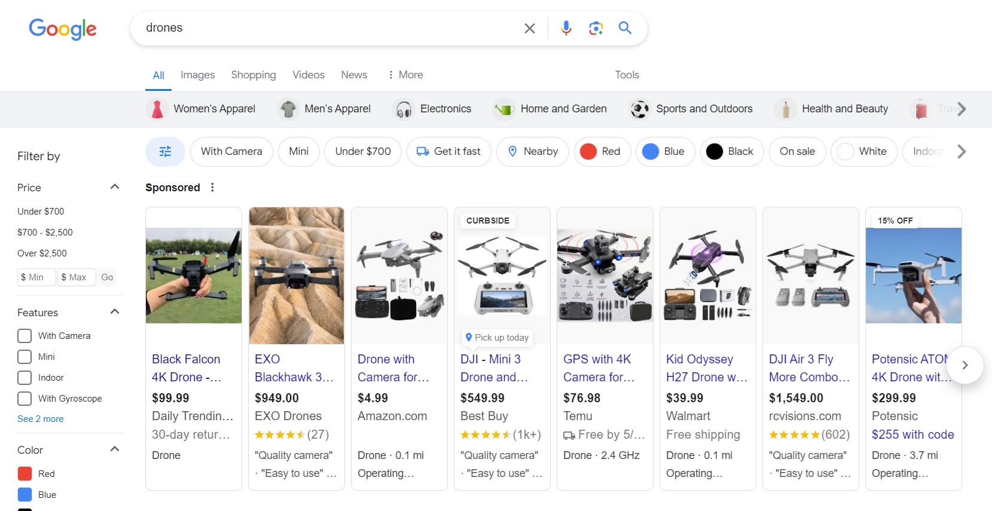This screenshot has width=992, height=511.
Task: Check the Indoor feature checkbox
Action: pos(25,378)
